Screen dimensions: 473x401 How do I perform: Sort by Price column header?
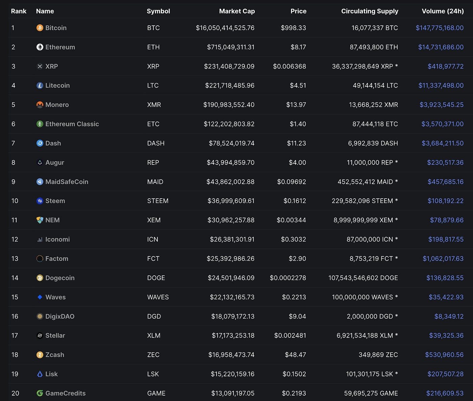(298, 11)
